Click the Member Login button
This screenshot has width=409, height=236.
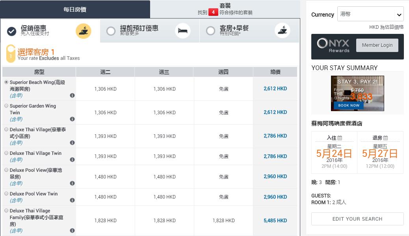point(377,45)
